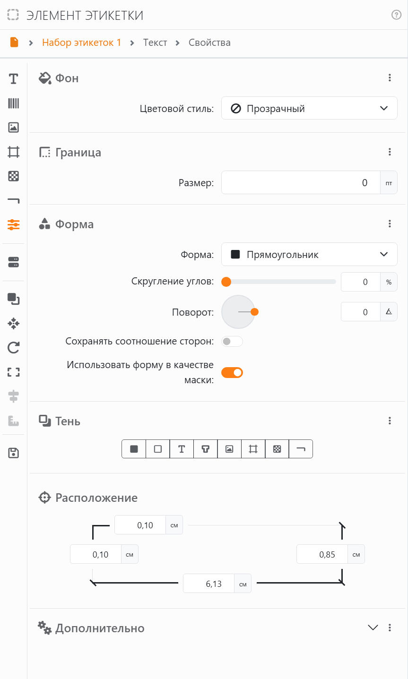Open the barcode tool in sidebar
Viewport: 408px width, 679px height.
point(14,103)
